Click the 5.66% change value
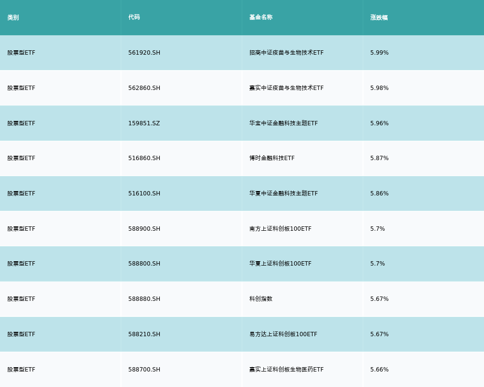This screenshot has width=484, height=387. [x=379, y=370]
